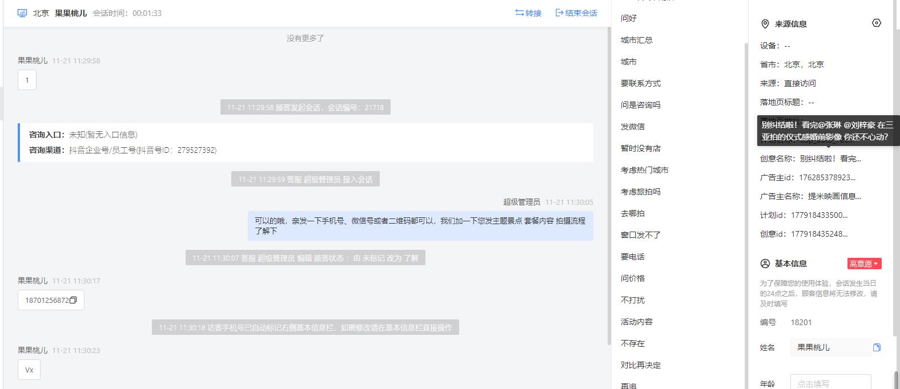Select quick reply 要联系方式
Screen dimensions: 900x389
click(641, 83)
